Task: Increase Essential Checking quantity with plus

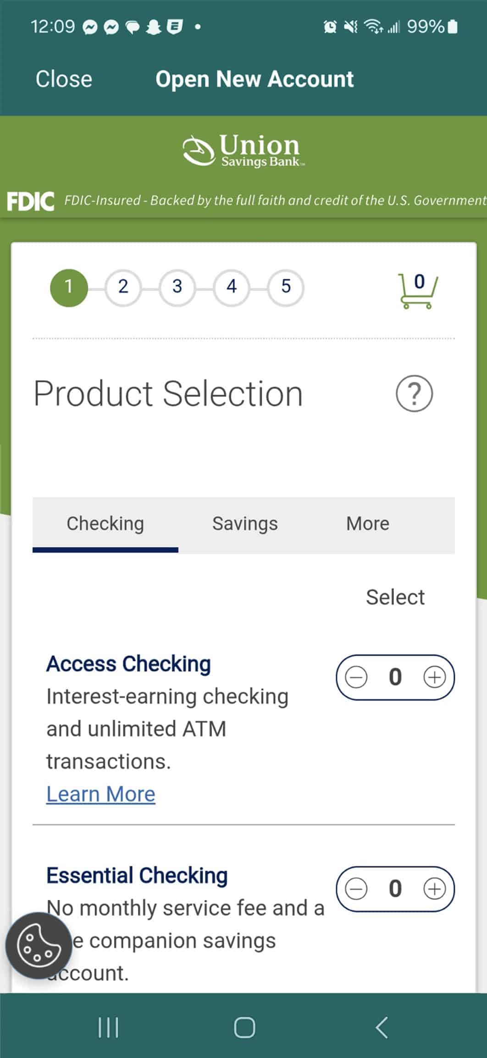Action: pyautogui.click(x=434, y=889)
